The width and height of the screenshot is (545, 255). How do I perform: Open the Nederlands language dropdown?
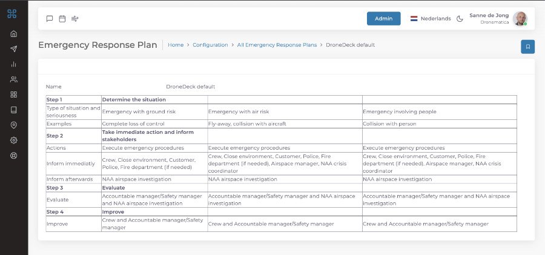pyautogui.click(x=431, y=19)
